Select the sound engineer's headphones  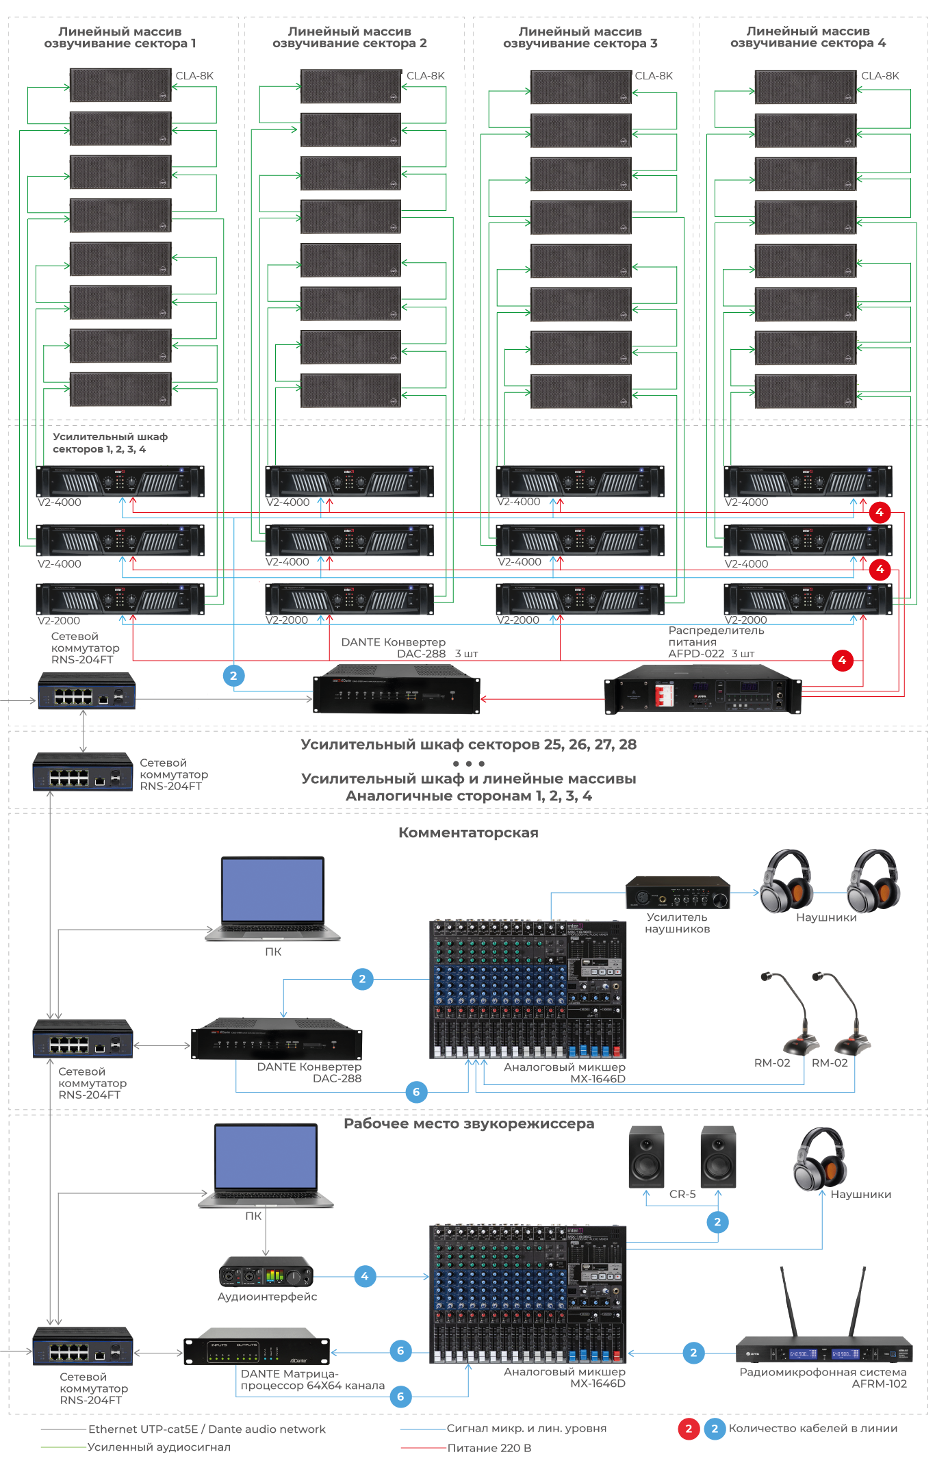tap(820, 1158)
